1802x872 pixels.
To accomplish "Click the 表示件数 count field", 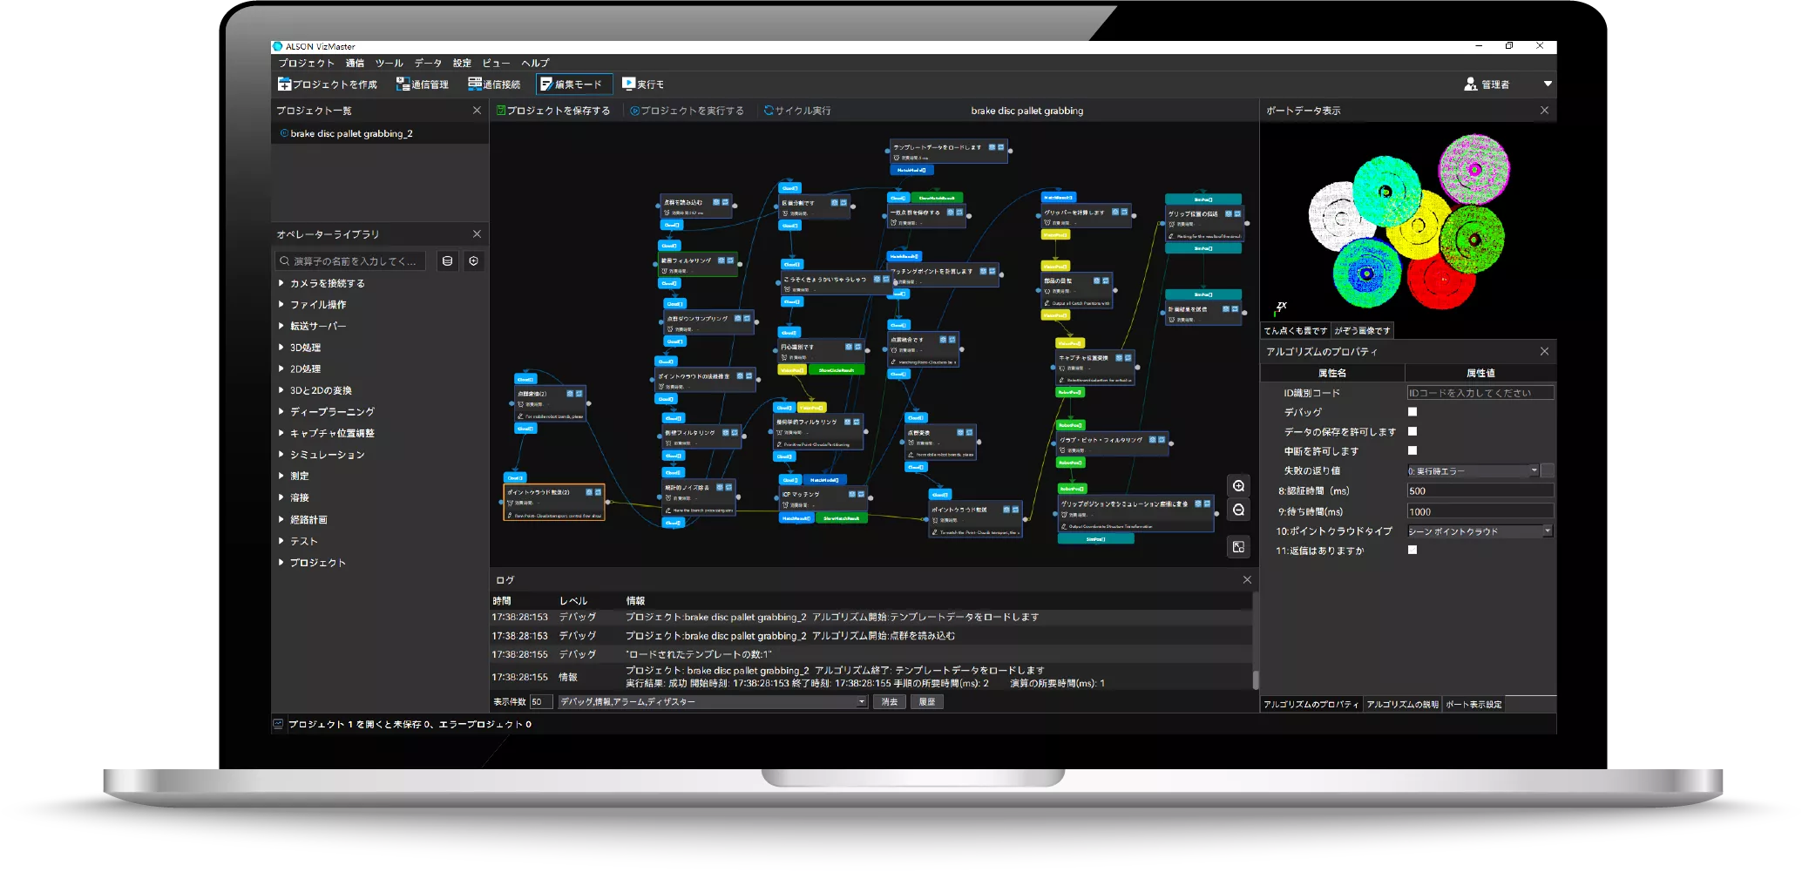I will (541, 701).
